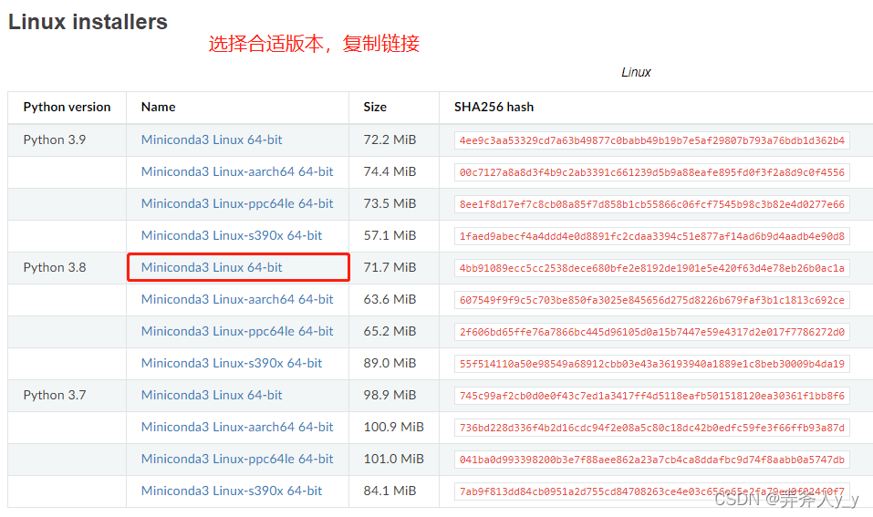This screenshot has height=517, width=873.
Task: Click the Linux installers heading
Action: [88, 22]
